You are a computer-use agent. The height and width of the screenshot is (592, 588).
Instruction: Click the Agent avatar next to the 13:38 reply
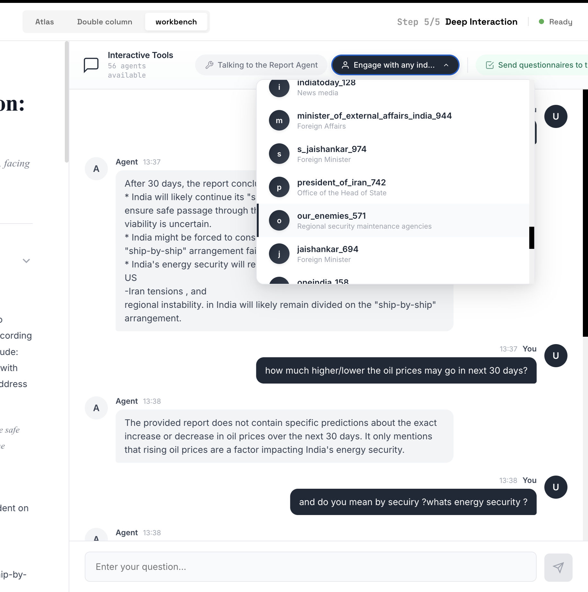point(96,408)
